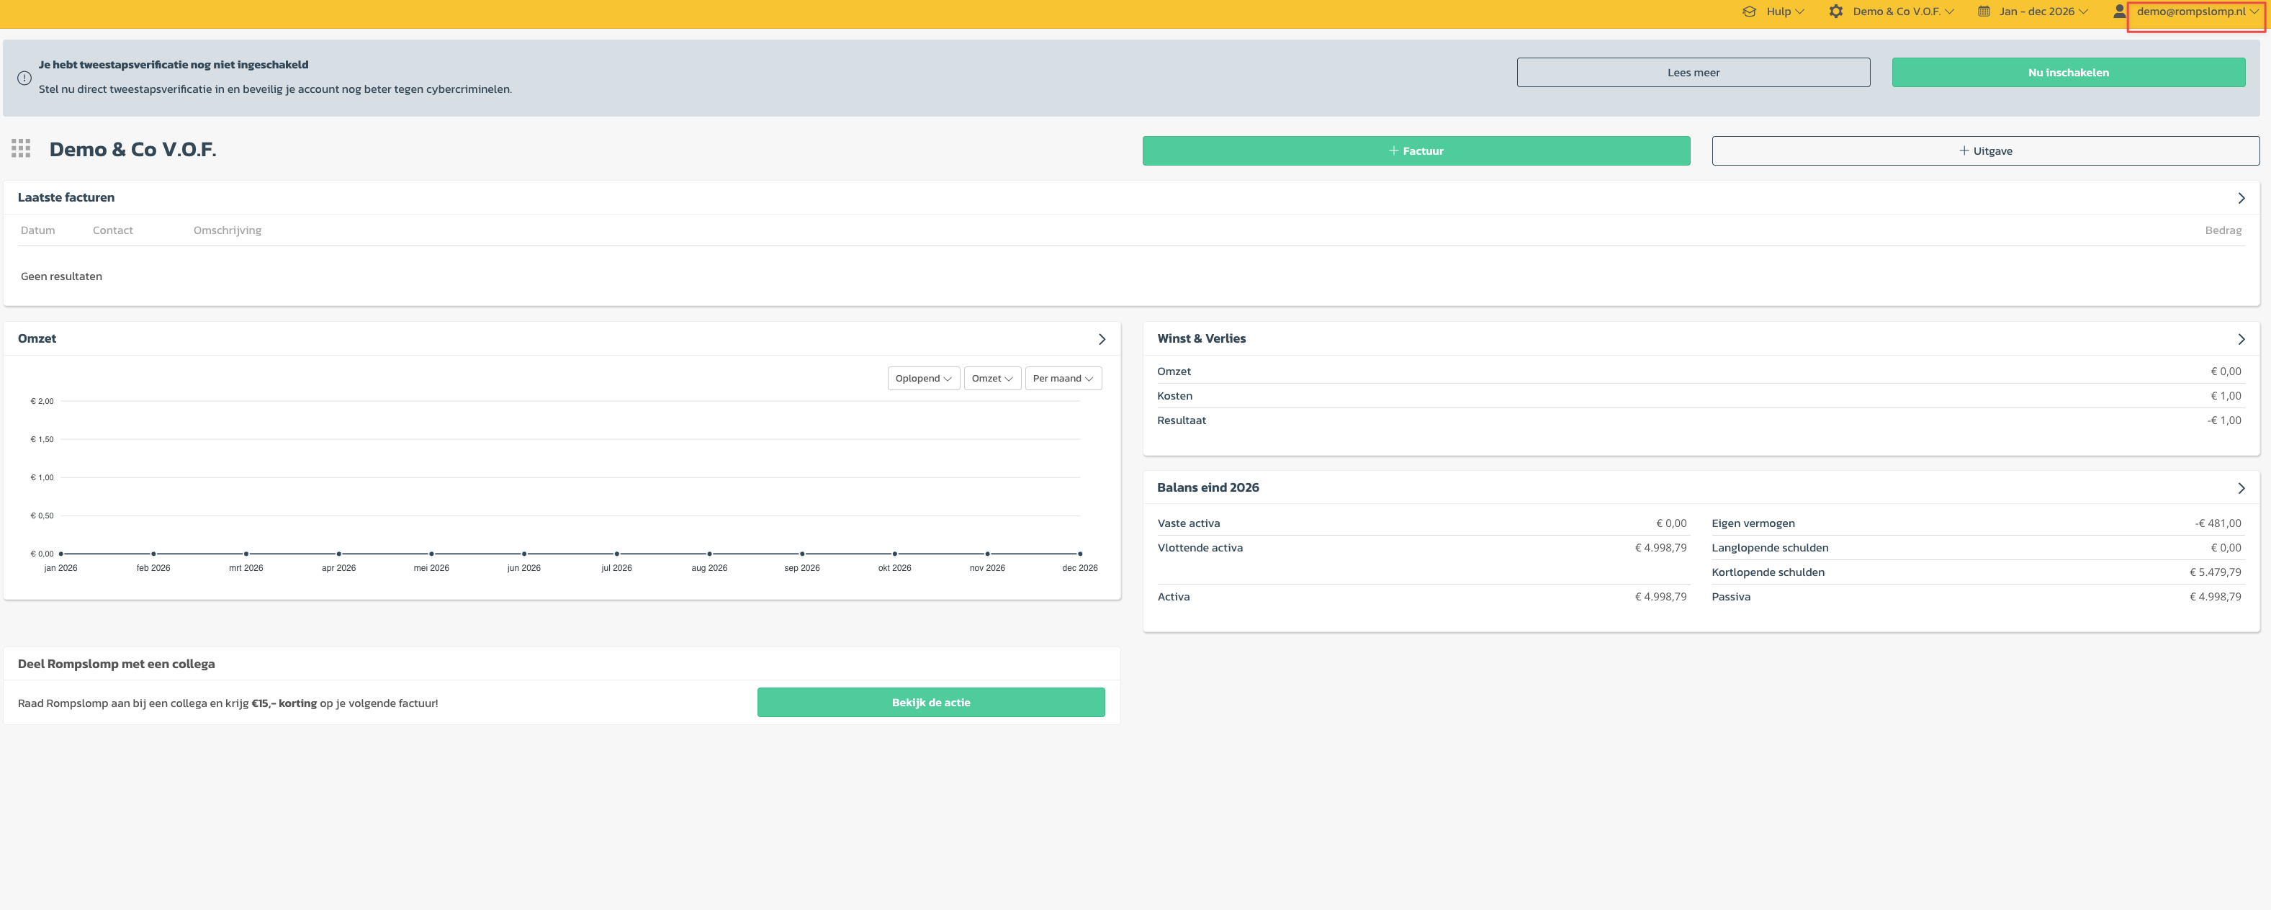Click the user profile icon
The image size is (2271, 910).
point(2119,12)
